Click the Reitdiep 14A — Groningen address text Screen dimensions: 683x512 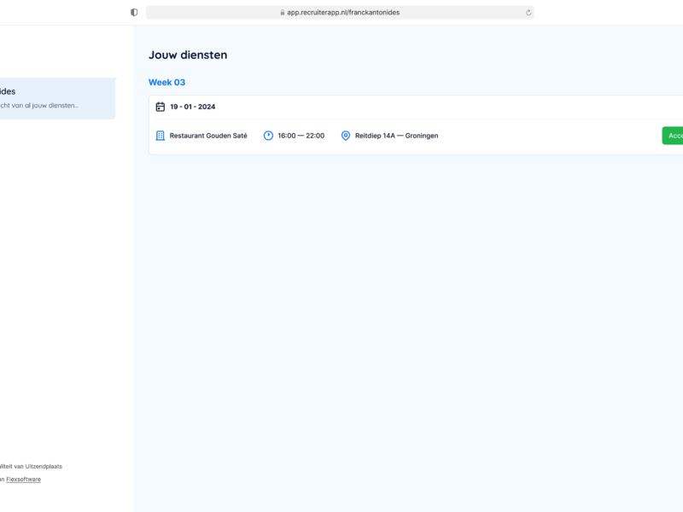pyautogui.click(x=395, y=135)
